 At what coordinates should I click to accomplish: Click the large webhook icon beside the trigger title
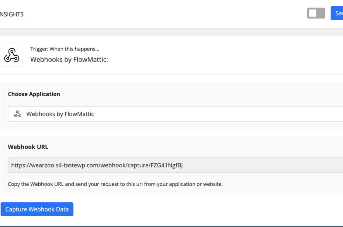coord(12,55)
